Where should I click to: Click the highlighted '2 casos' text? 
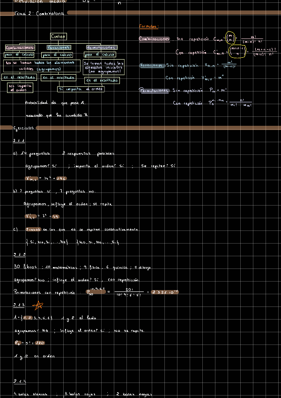(x=33, y=230)
